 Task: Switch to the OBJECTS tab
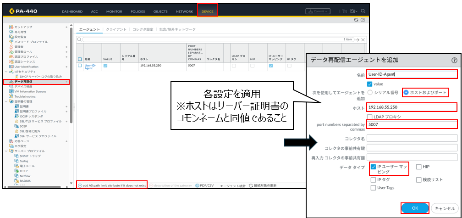click(x=160, y=11)
